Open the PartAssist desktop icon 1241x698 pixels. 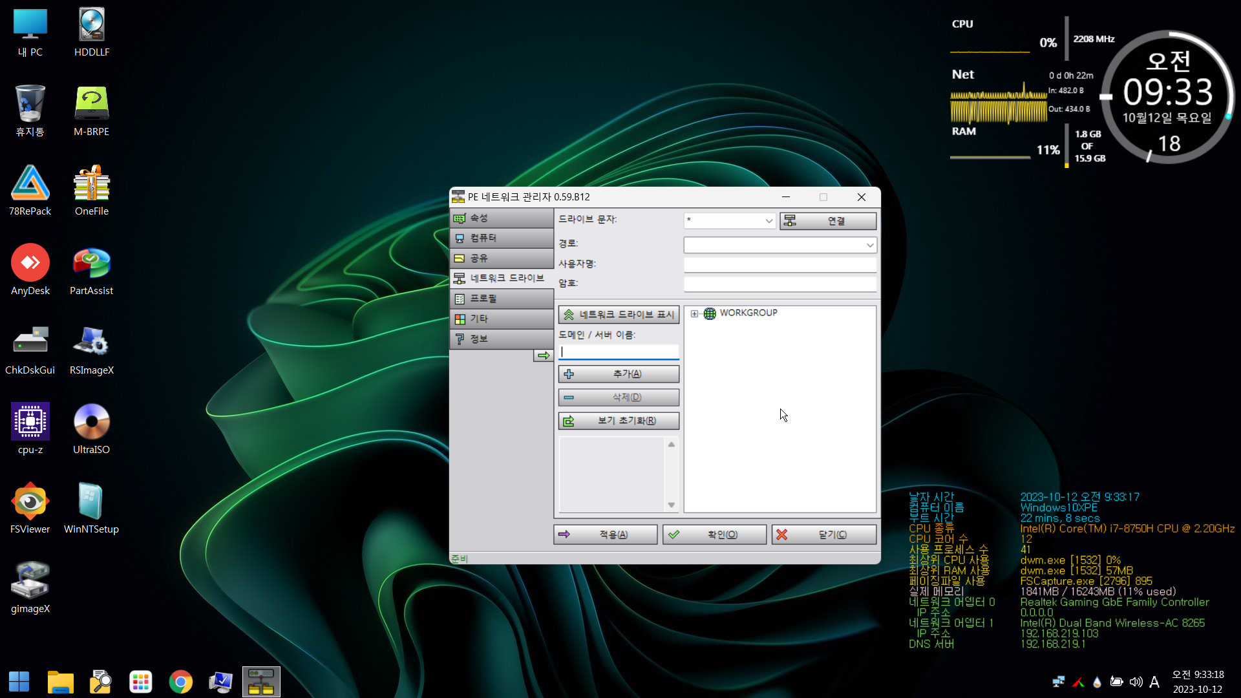point(92,270)
